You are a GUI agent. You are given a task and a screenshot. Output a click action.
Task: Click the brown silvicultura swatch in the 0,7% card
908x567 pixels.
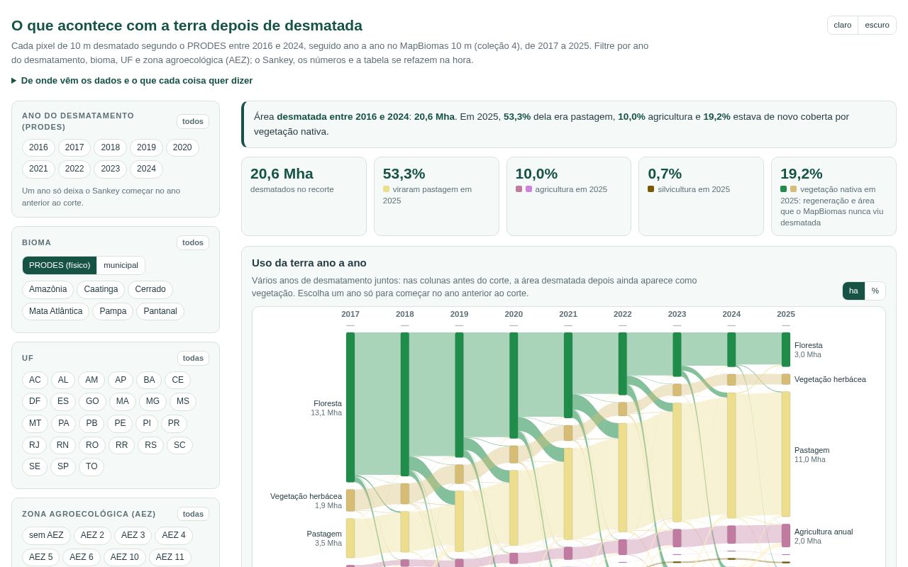(651, 189)
